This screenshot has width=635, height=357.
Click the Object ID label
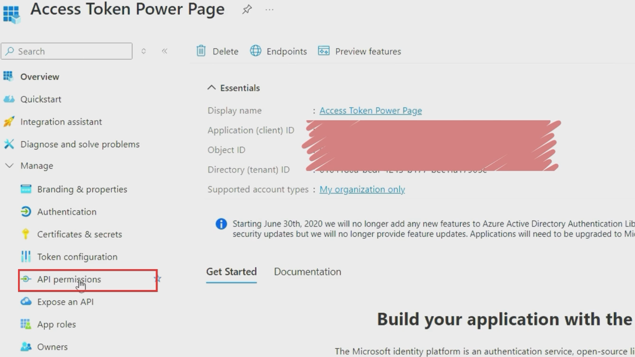tap(227, 150)
